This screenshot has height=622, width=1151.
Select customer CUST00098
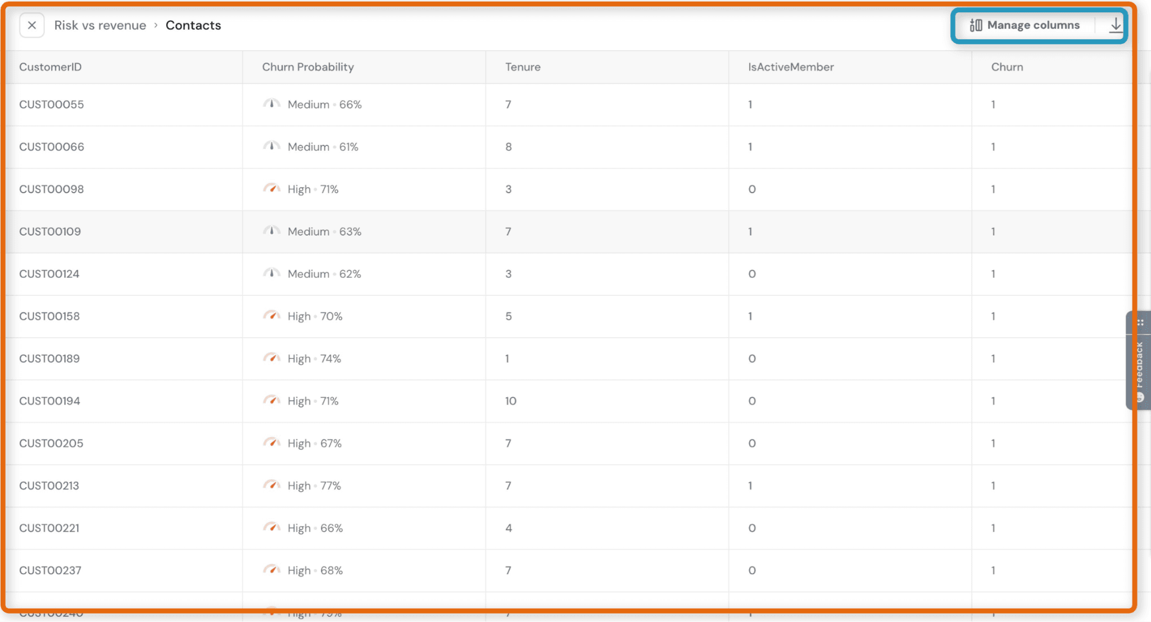pos(52,189)
